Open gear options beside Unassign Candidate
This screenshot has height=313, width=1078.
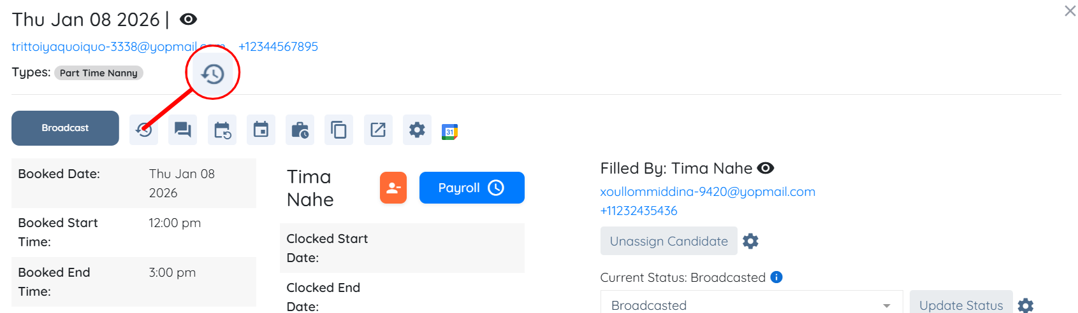pyautogui.click(x=751, y=241)
